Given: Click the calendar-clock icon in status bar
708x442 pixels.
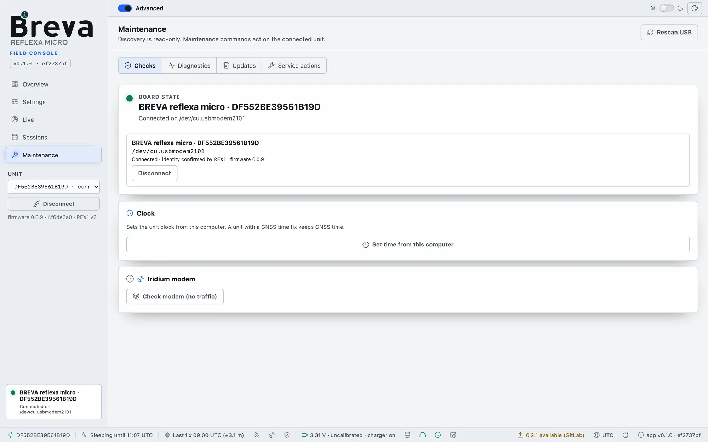Looking at the screenshot, I should [453, 435].
